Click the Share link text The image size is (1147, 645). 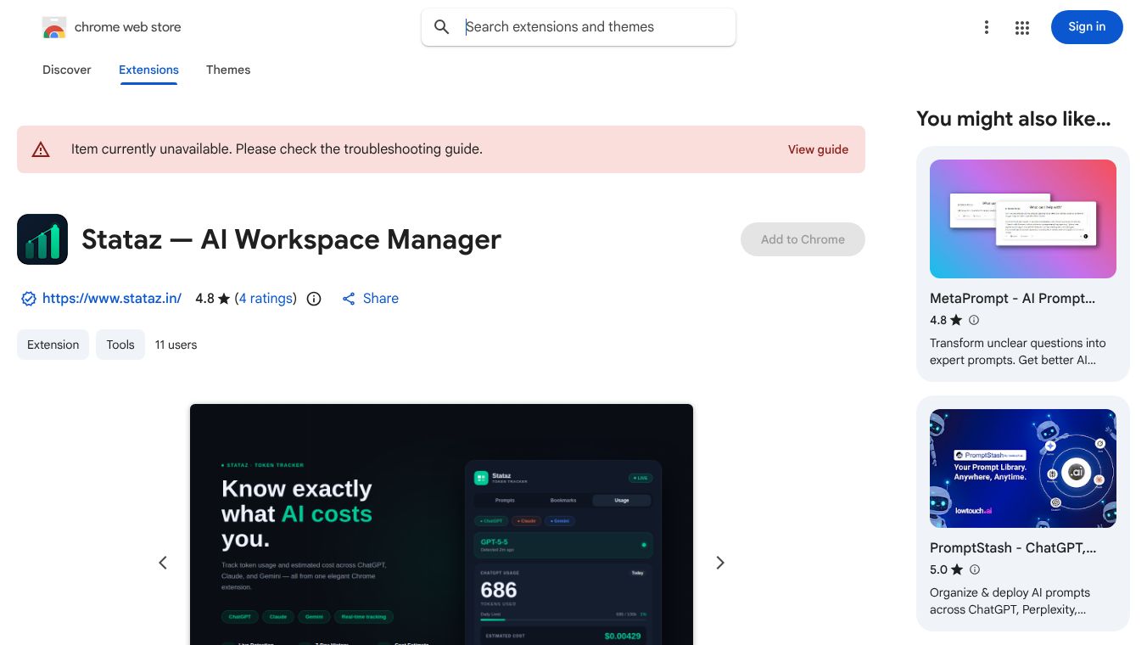pyautogui.click(x=381, y=299)
